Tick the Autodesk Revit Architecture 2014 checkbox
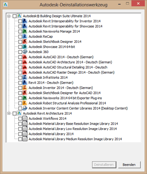This screenshot has width=147, height=174. 15,113
